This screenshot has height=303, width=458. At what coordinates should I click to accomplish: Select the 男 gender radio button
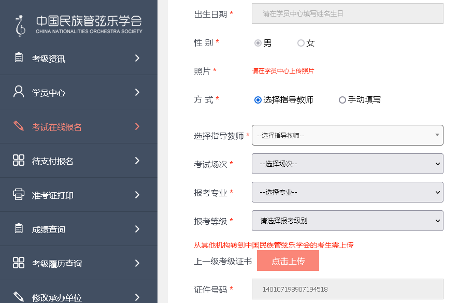pos(258,43)
